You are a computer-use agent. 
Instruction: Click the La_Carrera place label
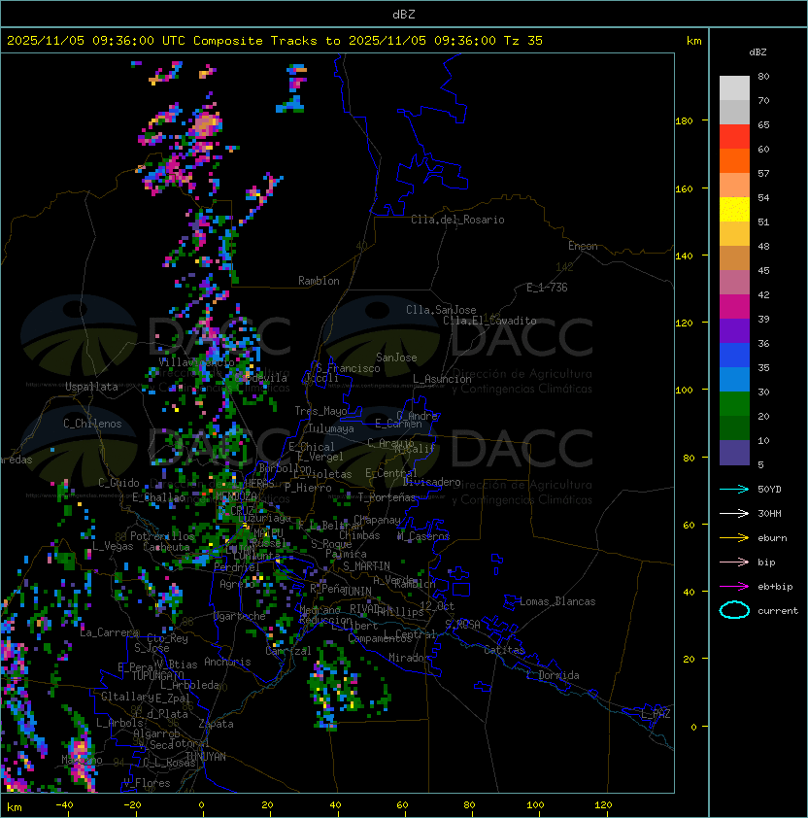(x=109, y=632)
